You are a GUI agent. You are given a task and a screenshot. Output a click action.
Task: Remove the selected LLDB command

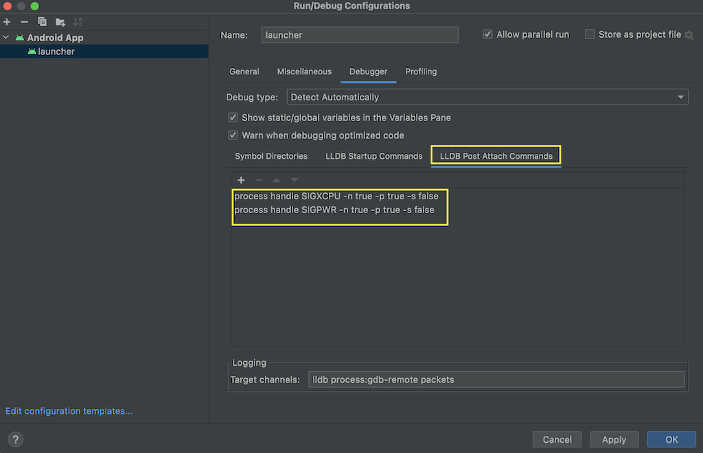point(259,180)
